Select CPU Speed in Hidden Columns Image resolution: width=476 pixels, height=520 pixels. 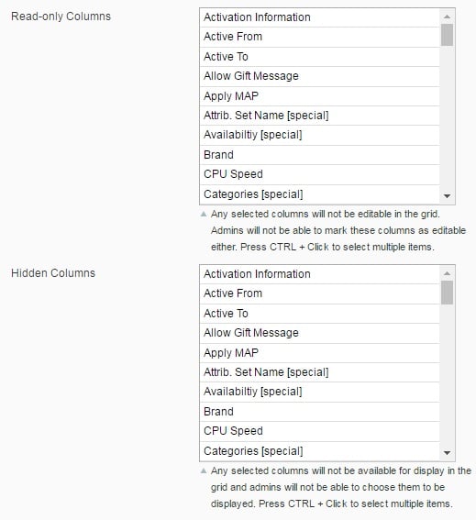(320, 431)
